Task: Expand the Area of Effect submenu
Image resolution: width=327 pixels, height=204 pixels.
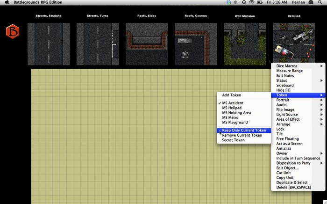Action: [298, 119]
